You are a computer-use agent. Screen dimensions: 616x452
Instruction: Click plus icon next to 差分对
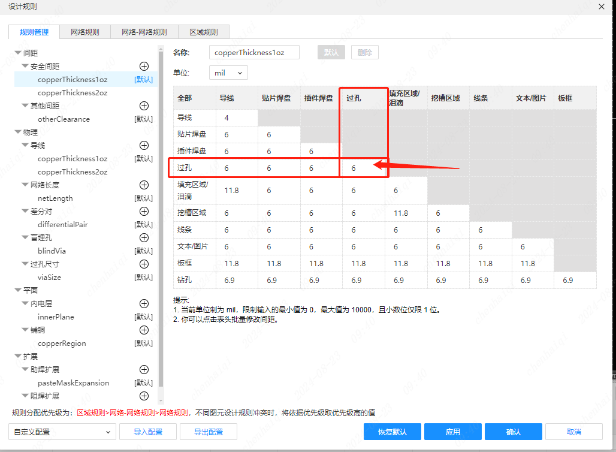144,211
